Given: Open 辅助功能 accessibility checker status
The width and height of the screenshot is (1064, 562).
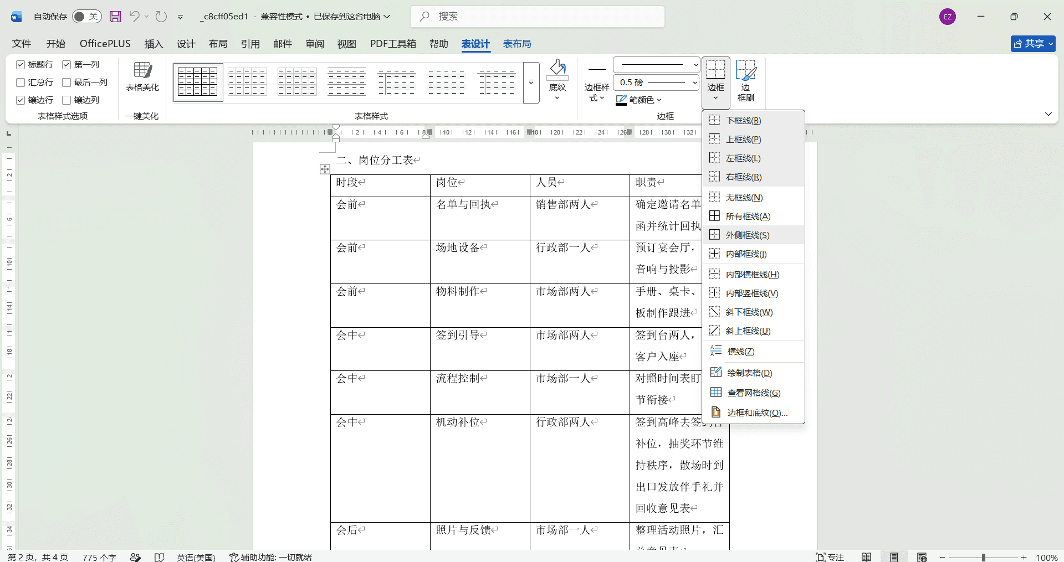Looking at the screenshot, I should [x=270, y=557].
